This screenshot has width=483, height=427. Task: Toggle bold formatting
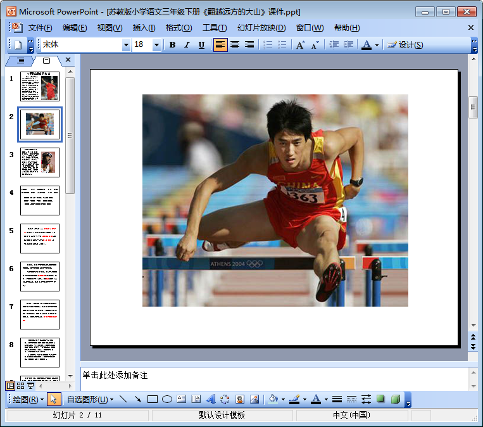pyautogui.click(x=172, y=45)
